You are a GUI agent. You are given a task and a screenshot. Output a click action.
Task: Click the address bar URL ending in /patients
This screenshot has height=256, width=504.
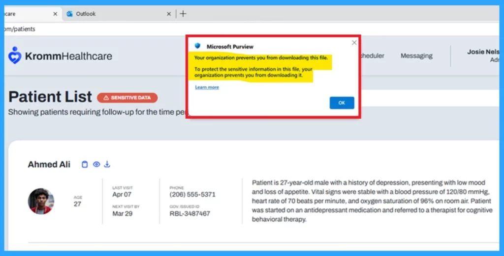[20, 29]
